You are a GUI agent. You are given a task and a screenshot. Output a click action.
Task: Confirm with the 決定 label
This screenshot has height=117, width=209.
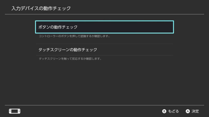point(195,111)
